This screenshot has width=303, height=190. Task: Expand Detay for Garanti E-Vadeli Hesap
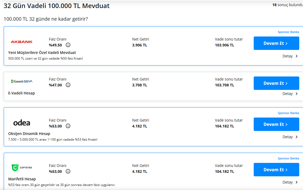pyautogui.click(x=290, y=94)
